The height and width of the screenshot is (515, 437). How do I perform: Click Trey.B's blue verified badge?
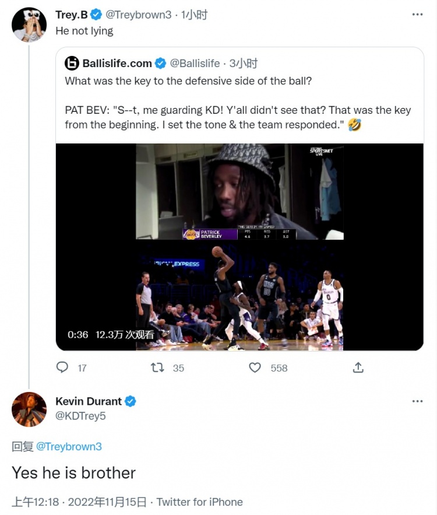(96, 15)
